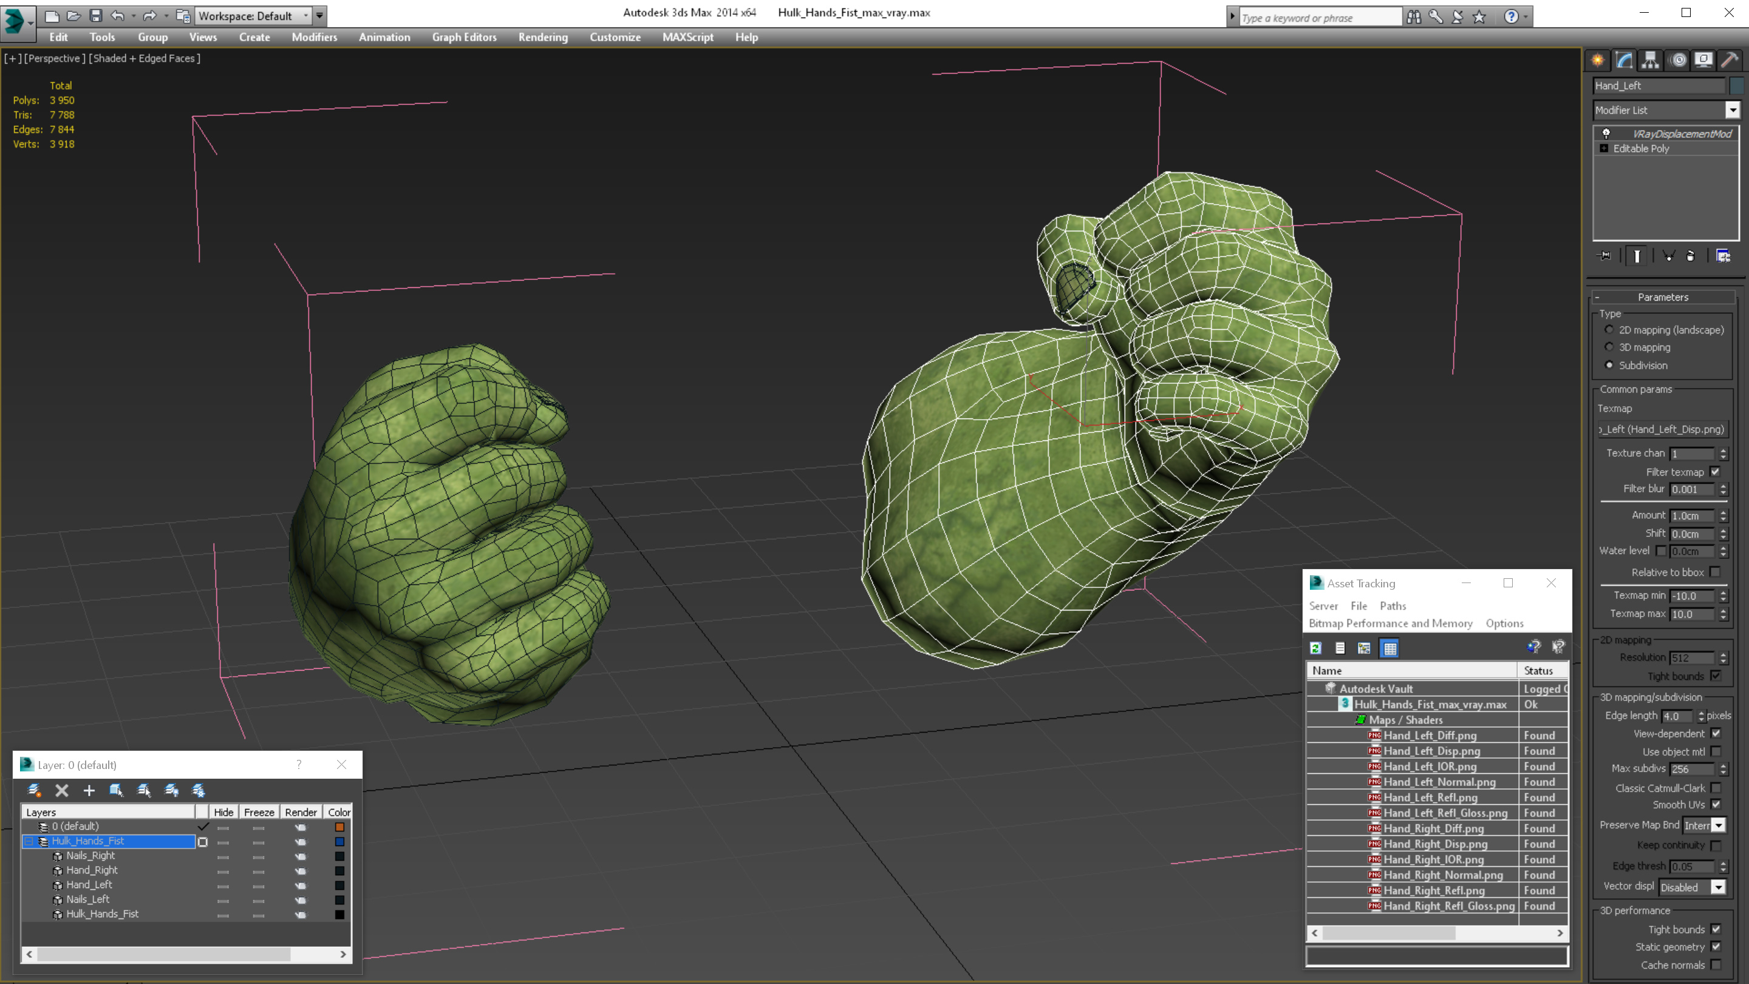Open the Modify command panel tab
Viewport: 1749px width, 984px height.
1624,60
